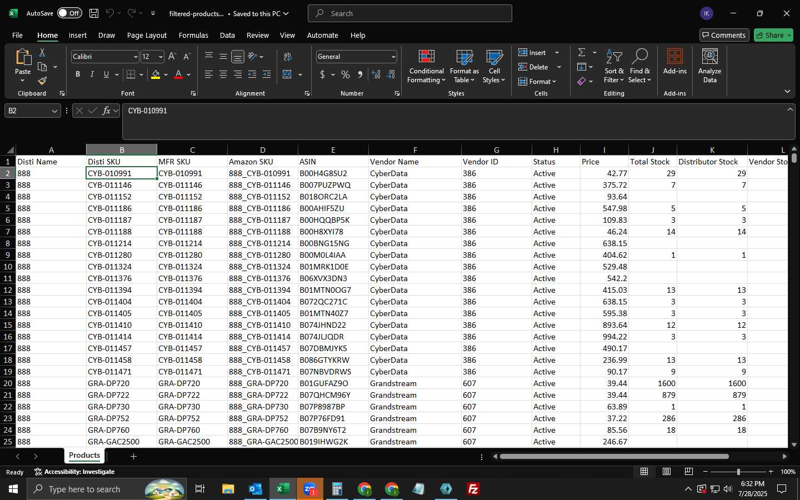Open the font name dropdown
Image resolution: width=800 pixels, height=500 pixels.
tap(135, 57)
